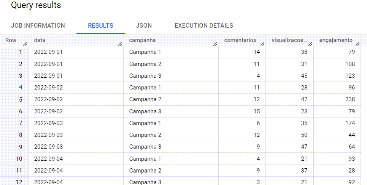Select row number 10 in Row column
The height and width of the screenshot is (185, 367).
click(x=19, y=158)
